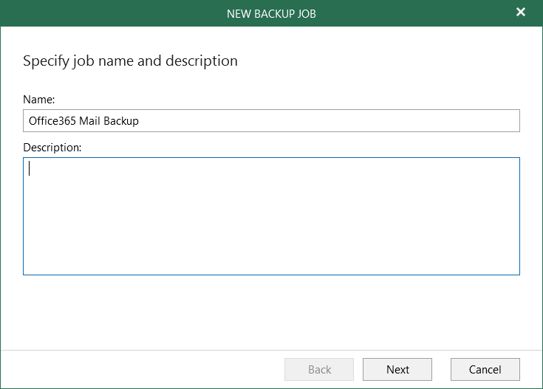The height and width of the screenshot is (389, 543).
Task: Click the title bar left of the title text
Action: pyautogui.click(x=111, y=13)
